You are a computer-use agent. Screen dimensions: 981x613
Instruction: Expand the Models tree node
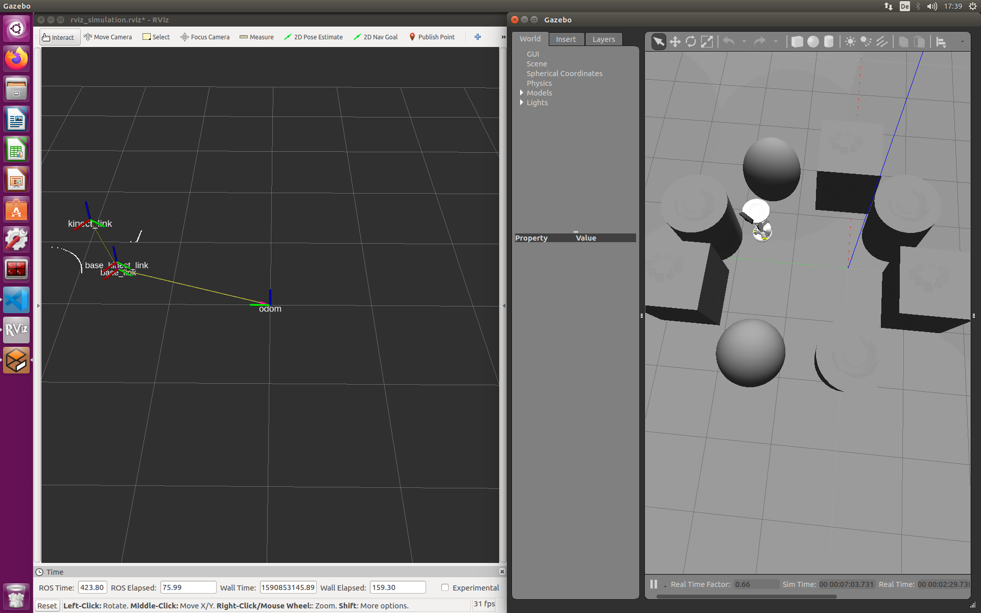[521, 92]
